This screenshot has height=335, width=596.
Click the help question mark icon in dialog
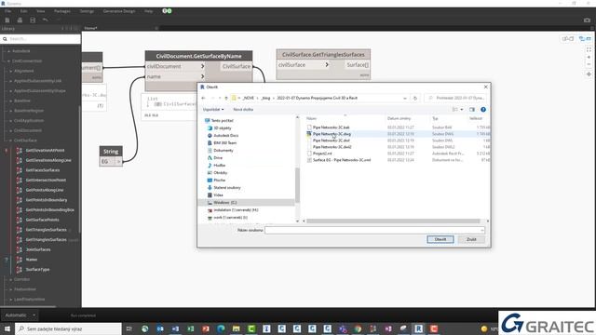pos(483,110)
